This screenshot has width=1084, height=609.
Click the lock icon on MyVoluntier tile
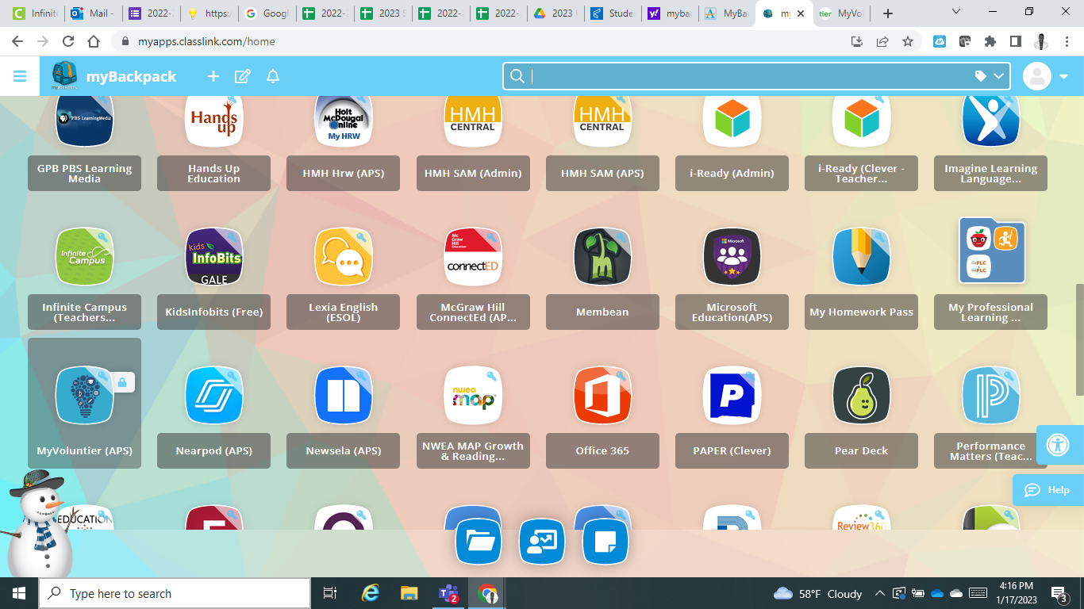point(122,382)
